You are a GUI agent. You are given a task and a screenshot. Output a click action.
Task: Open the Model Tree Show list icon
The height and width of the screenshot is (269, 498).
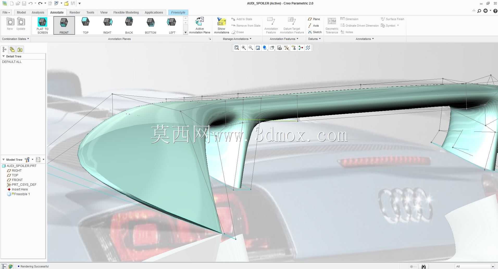point(38,159)
